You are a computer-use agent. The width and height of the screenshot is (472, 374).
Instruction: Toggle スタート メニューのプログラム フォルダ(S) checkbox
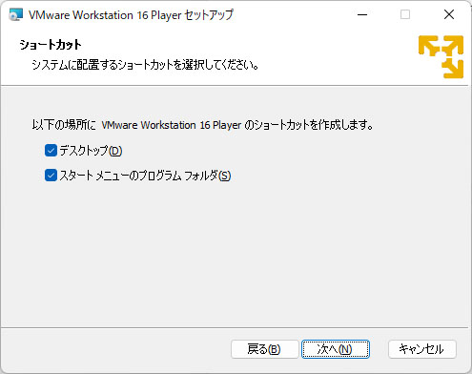click(x=51, y=176)
